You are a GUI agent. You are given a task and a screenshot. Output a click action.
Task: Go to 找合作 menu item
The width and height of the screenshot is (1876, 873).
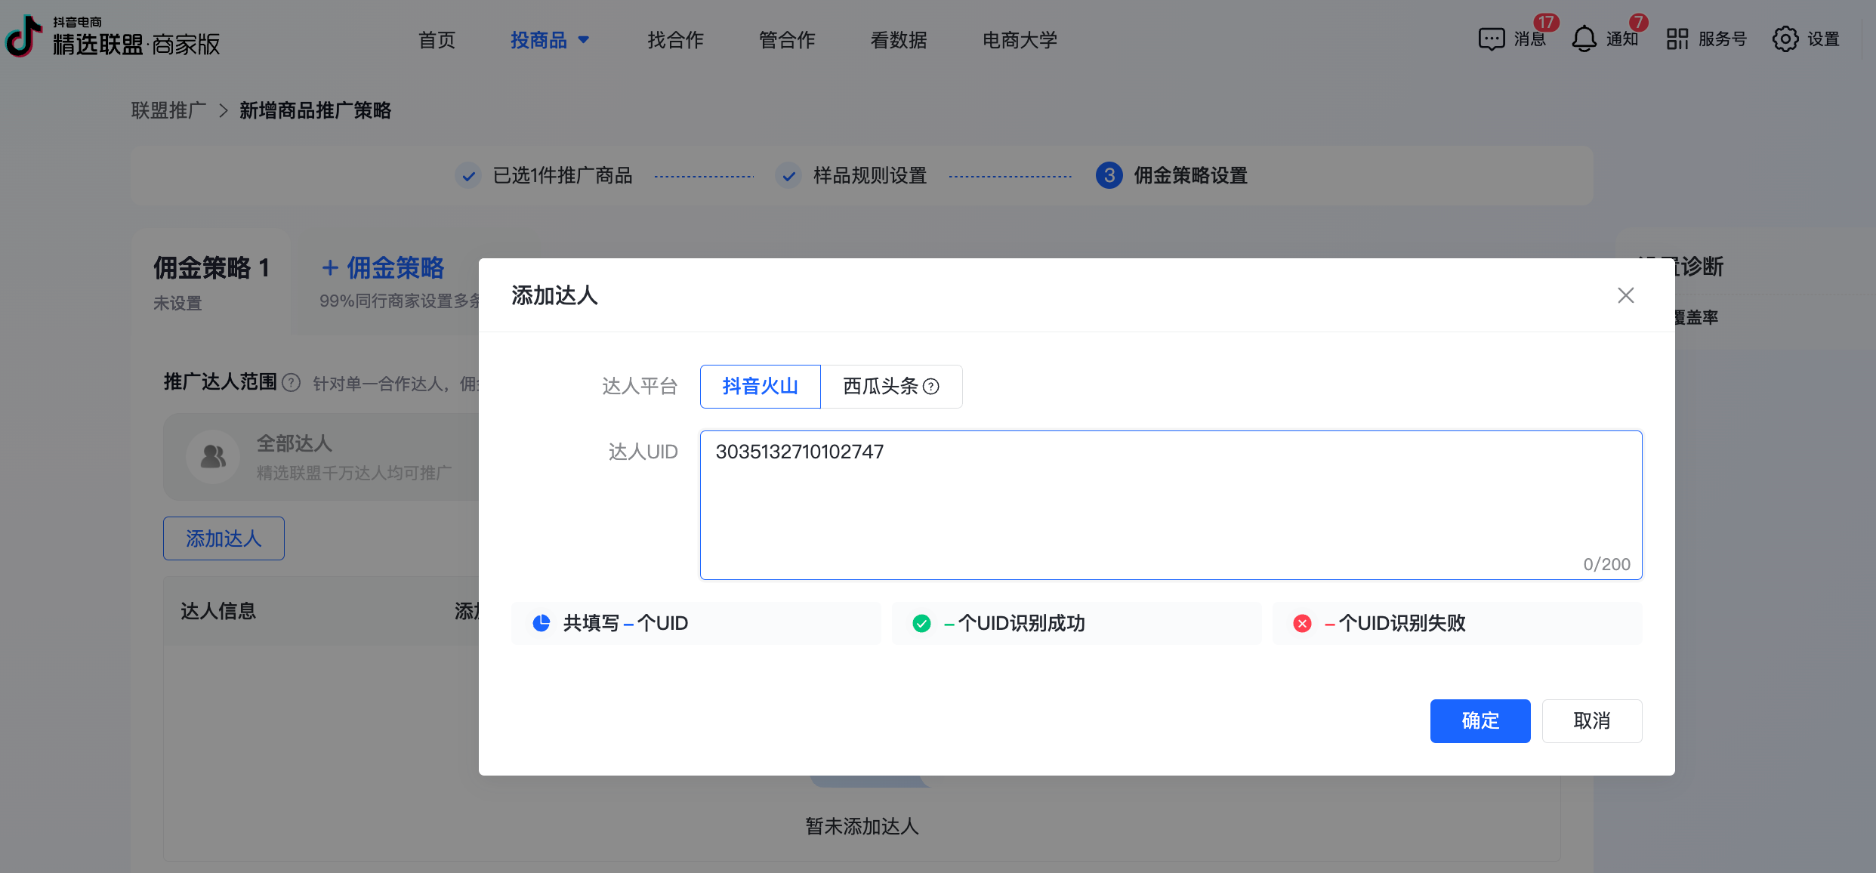coord(675,40)
